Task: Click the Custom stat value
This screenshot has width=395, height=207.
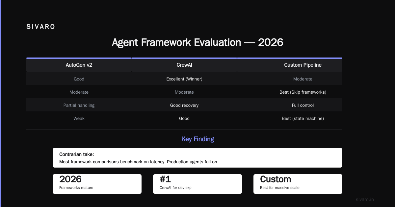Action: click(x=276, y=179)
